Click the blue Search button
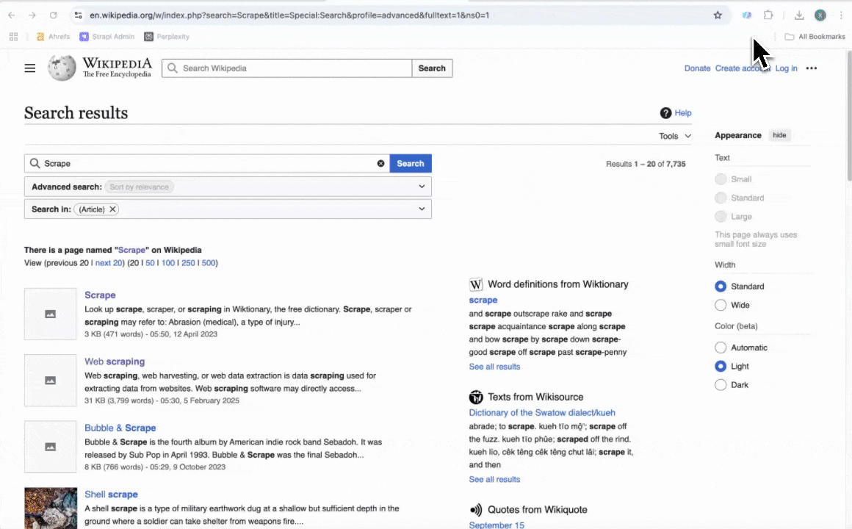 click(x=411, y=163)
